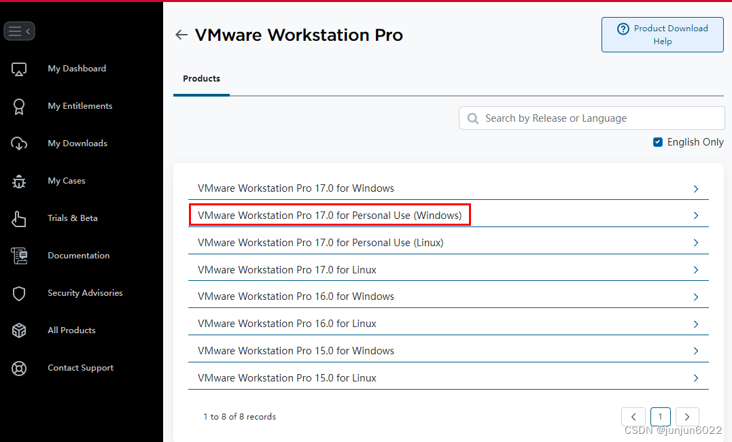Click the My Downloads cloud icon
Viewport: 732px width, 442px height.
coord(18,143)
